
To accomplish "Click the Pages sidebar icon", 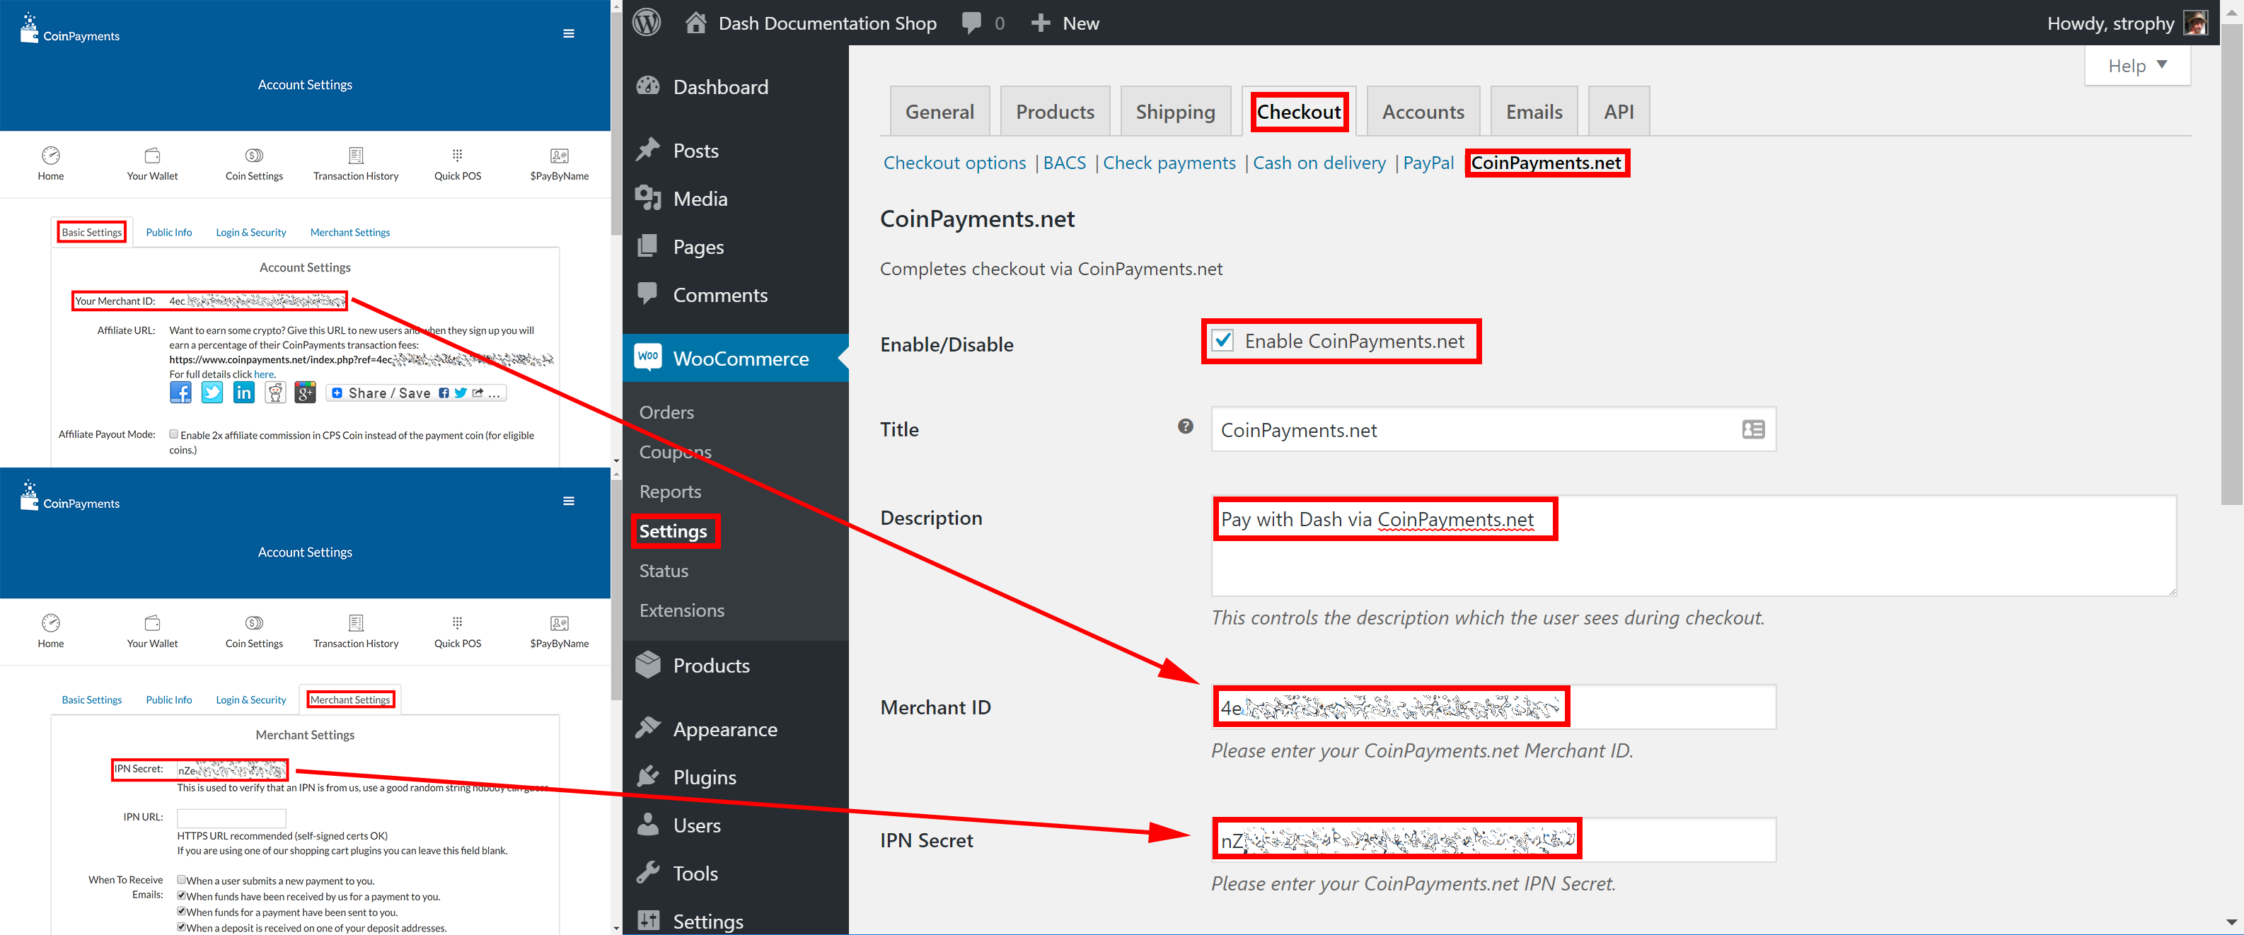I will pyautogui.click(x=648, y=246).
